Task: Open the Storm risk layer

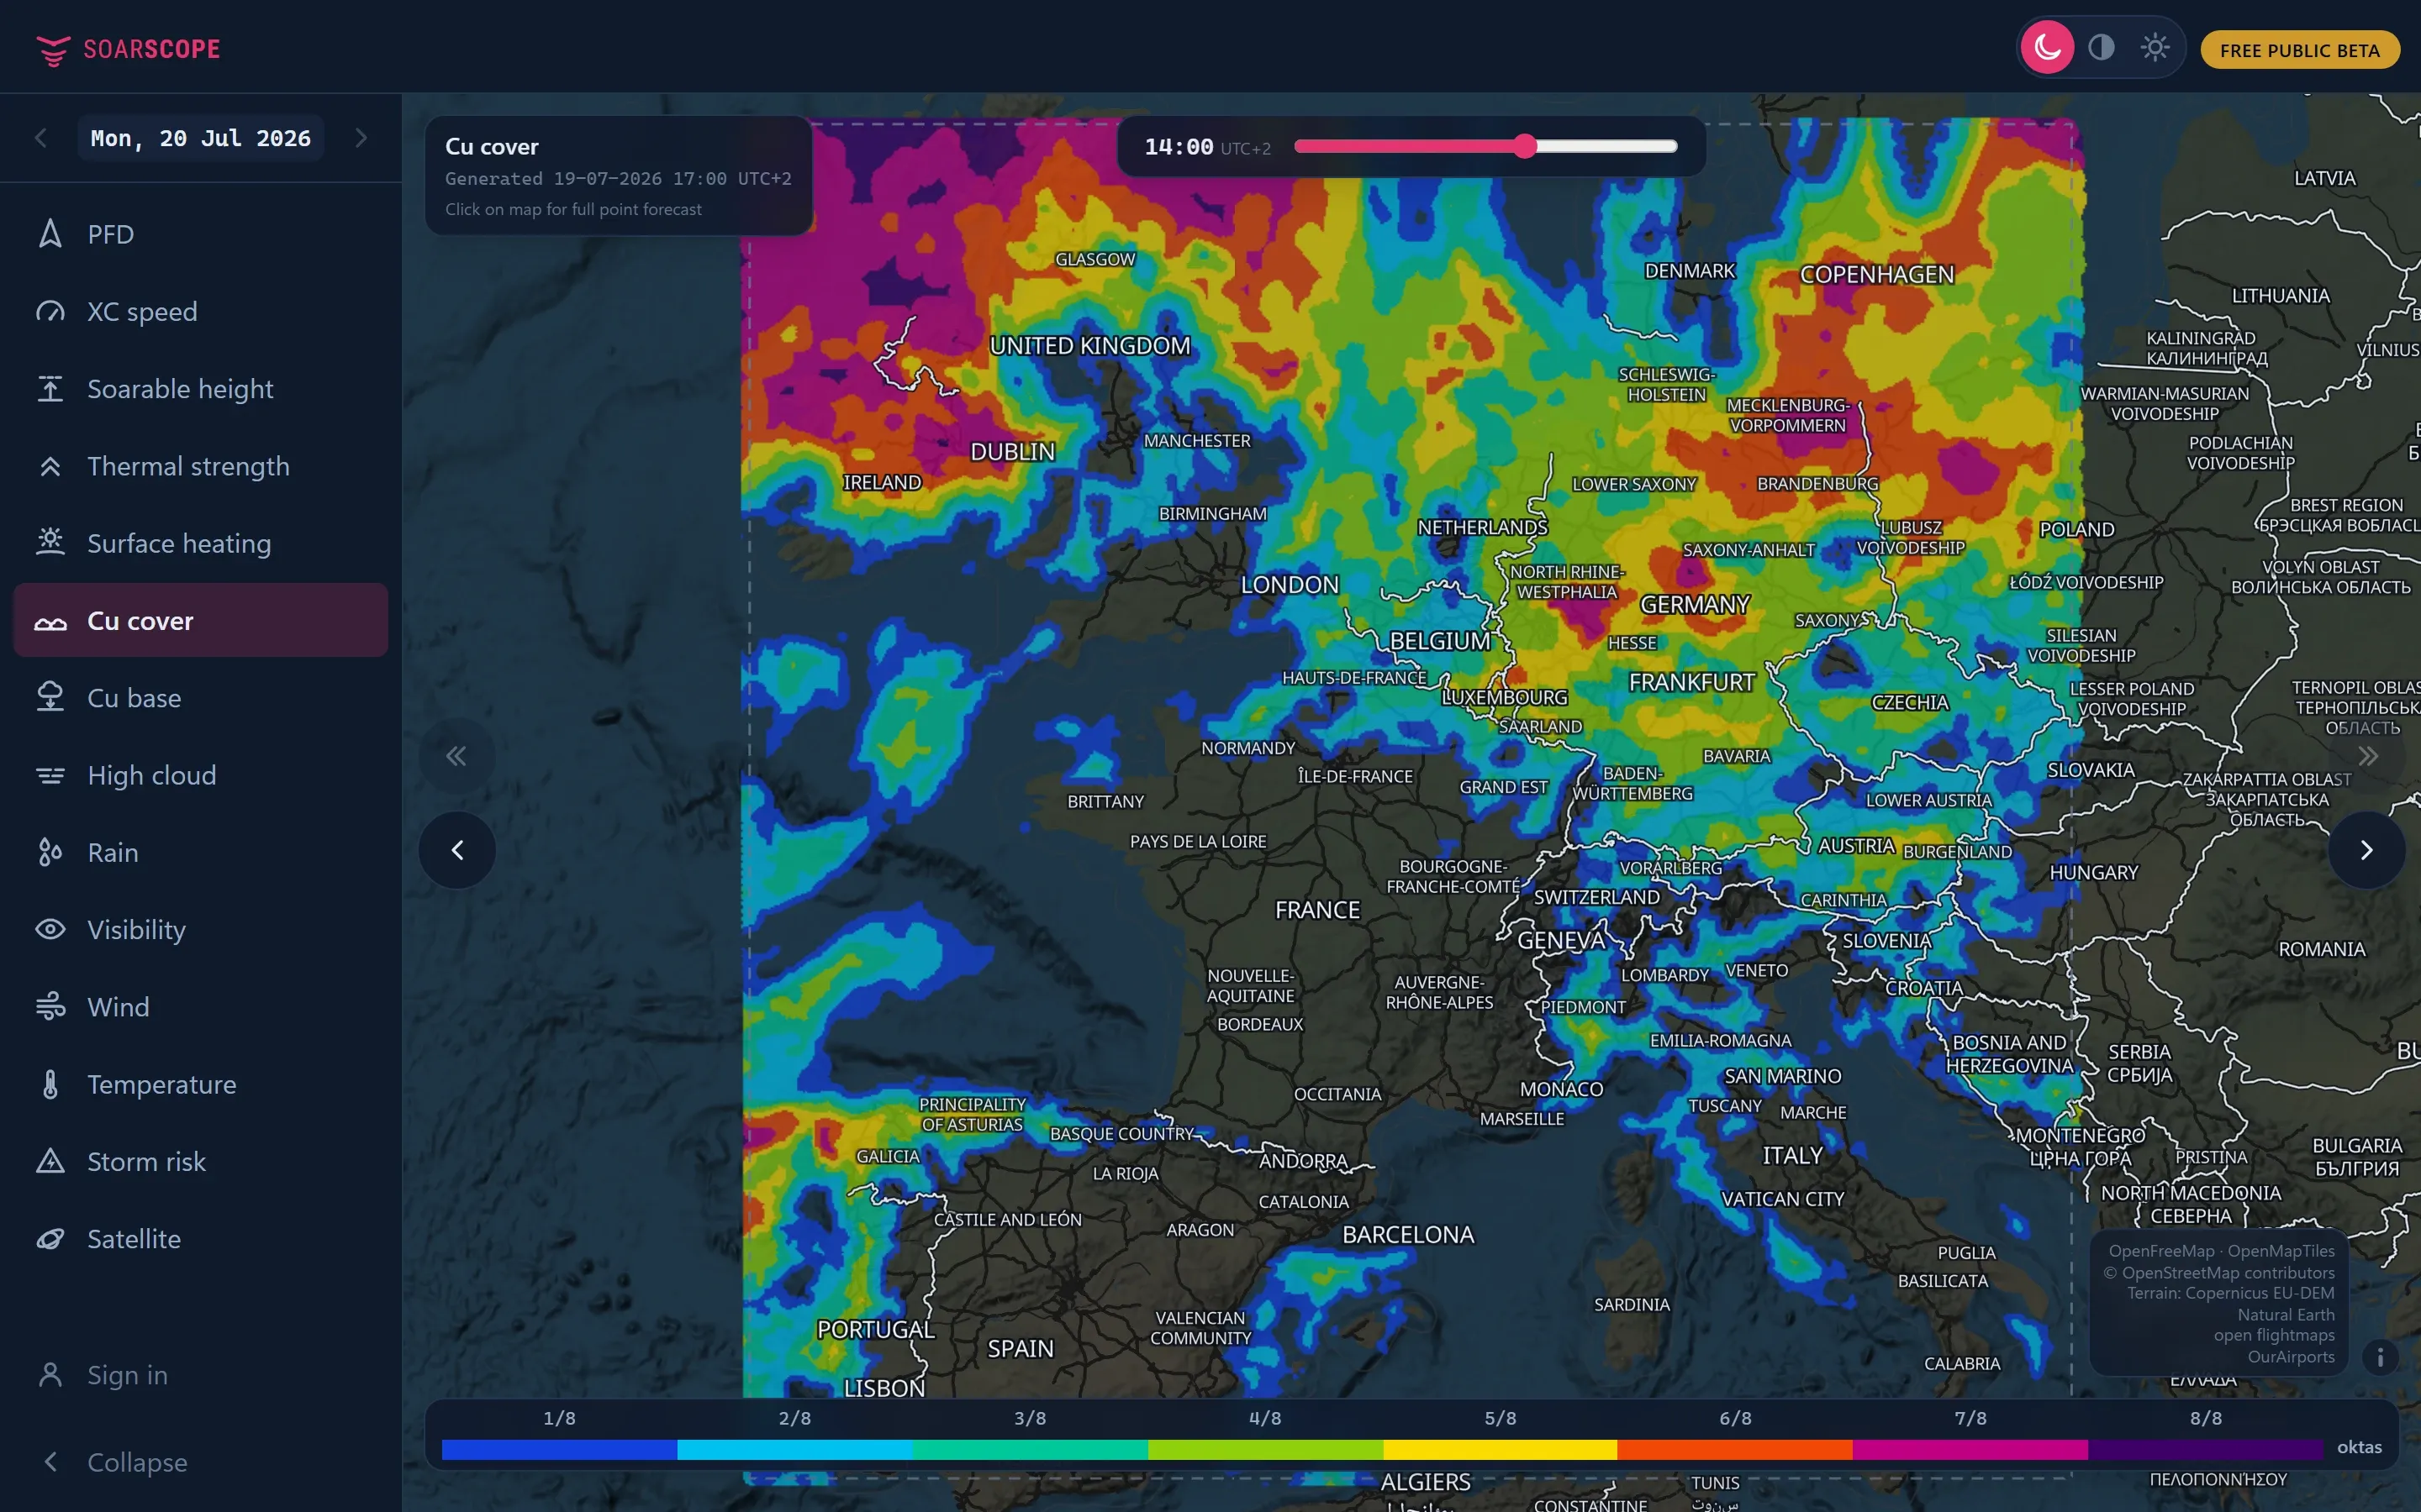Action: point(200,1161)
